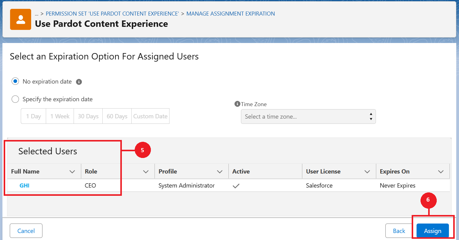Open the Profile column chevron menu
This screenshot has width=459, height=240.
click(x=220, y=172)
